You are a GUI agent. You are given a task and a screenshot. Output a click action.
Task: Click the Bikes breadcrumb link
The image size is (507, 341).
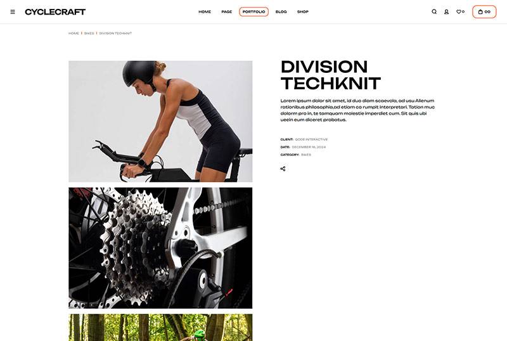click(89, 34)
